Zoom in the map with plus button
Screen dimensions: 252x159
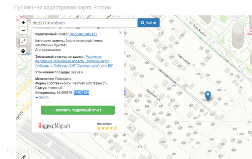tap(23, 23)
